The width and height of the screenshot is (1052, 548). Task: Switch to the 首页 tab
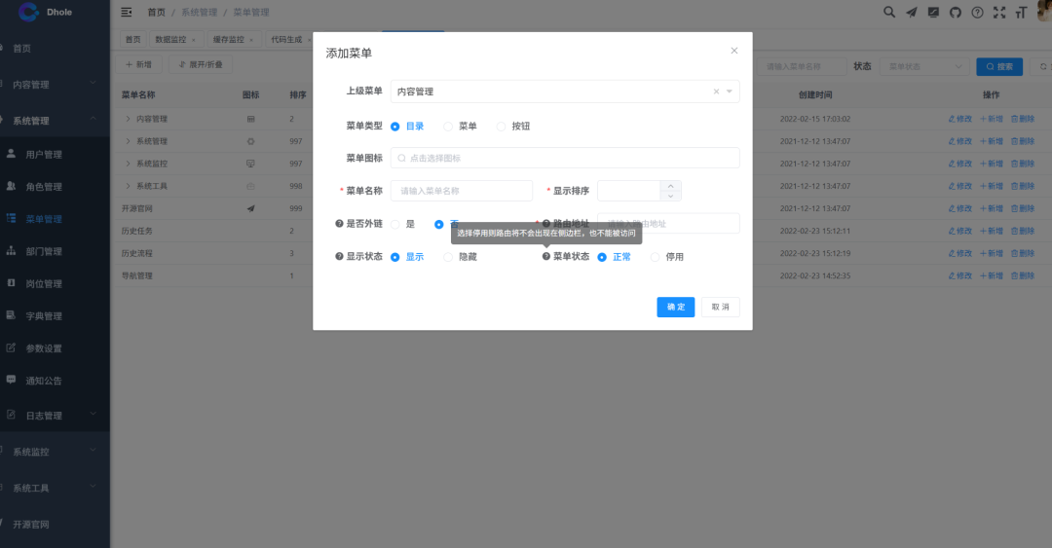[x=133, y=40]
